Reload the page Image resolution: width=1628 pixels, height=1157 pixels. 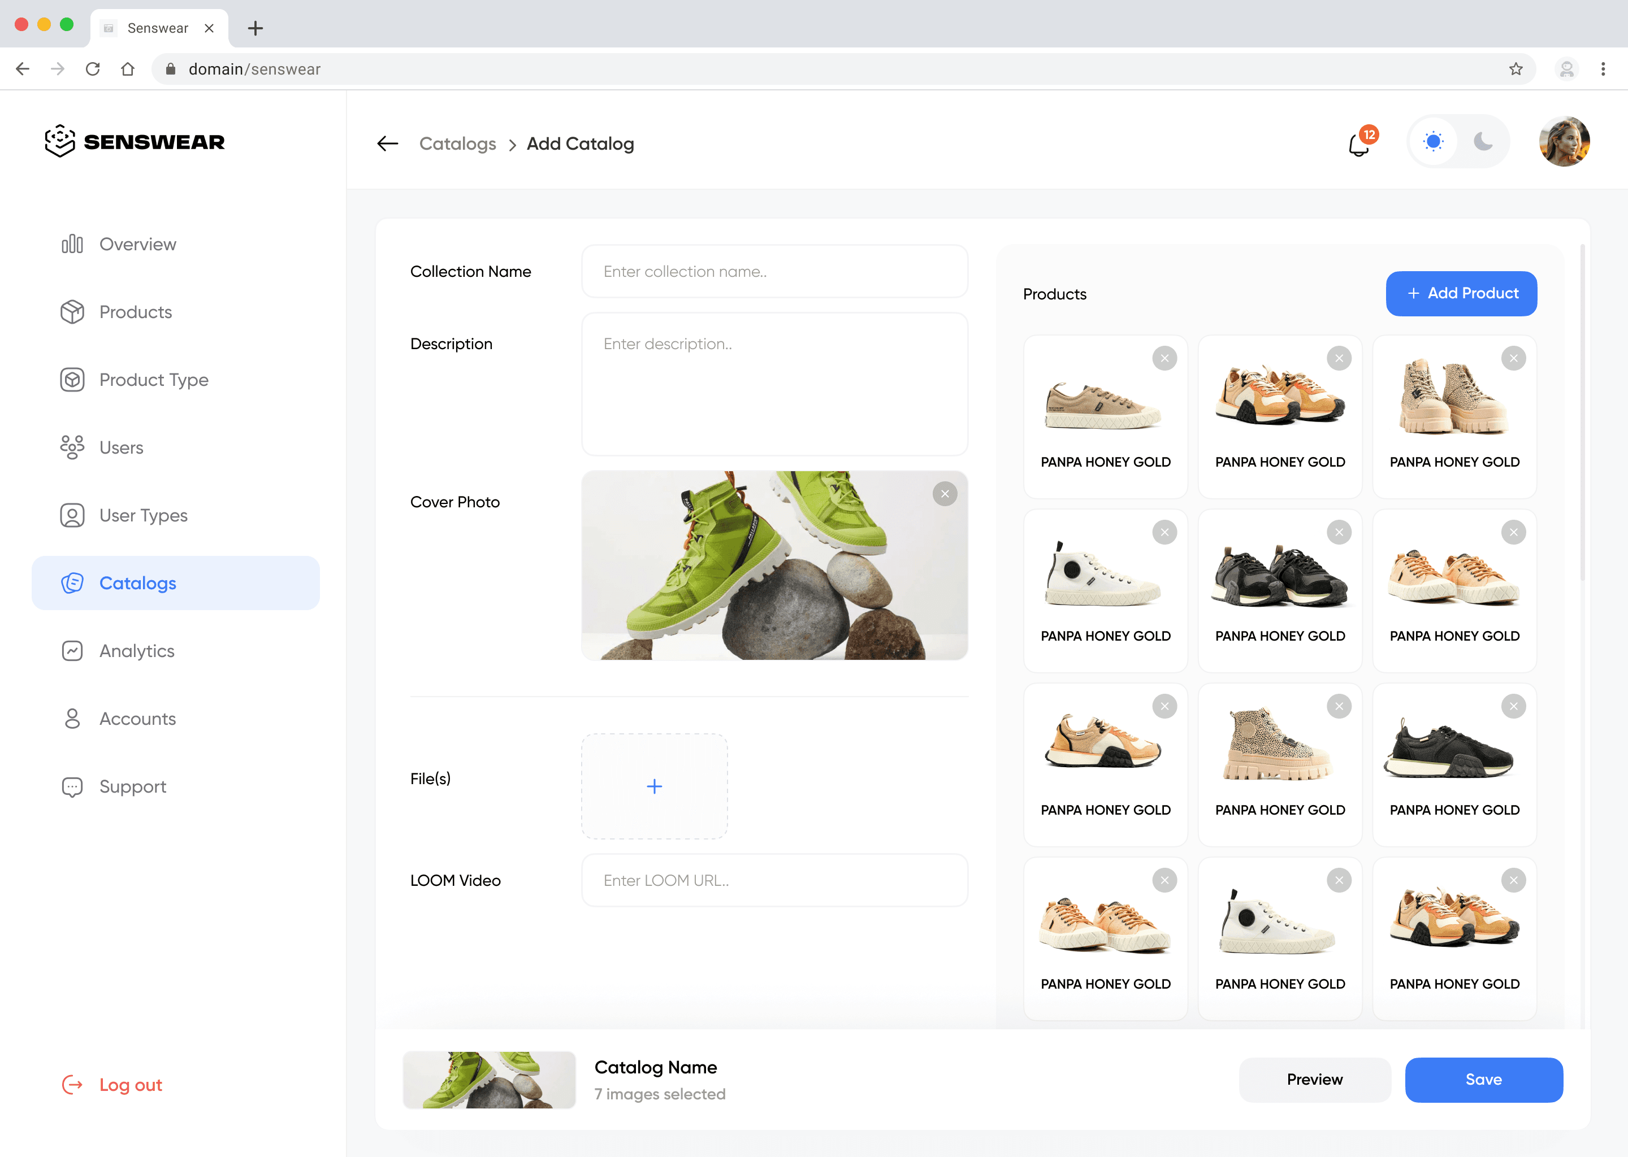(93, 69)
